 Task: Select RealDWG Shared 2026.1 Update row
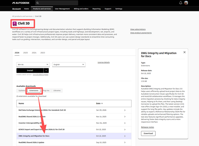point(74,142)
